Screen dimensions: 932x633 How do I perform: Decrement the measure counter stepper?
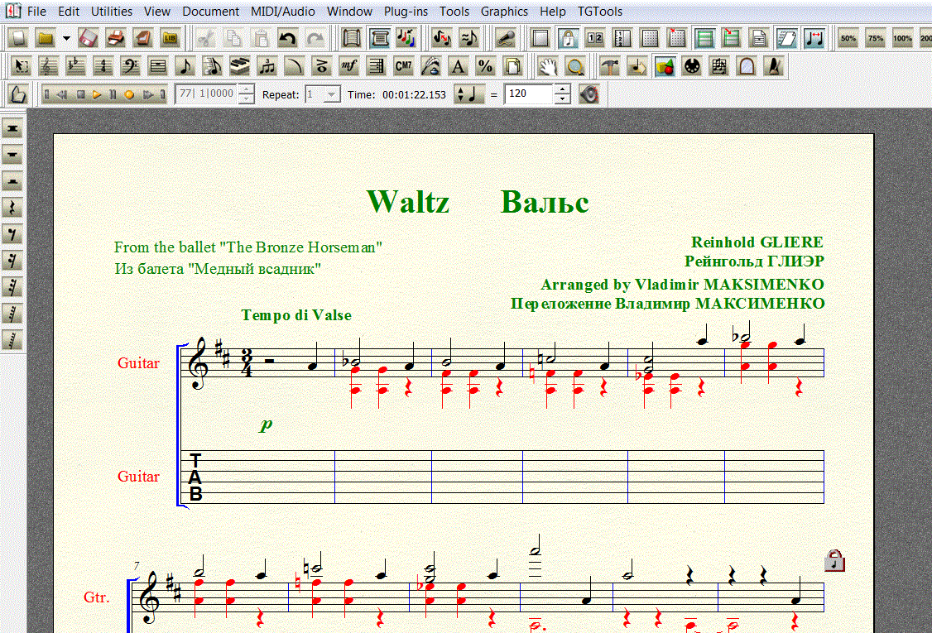(x=246, y=99)
